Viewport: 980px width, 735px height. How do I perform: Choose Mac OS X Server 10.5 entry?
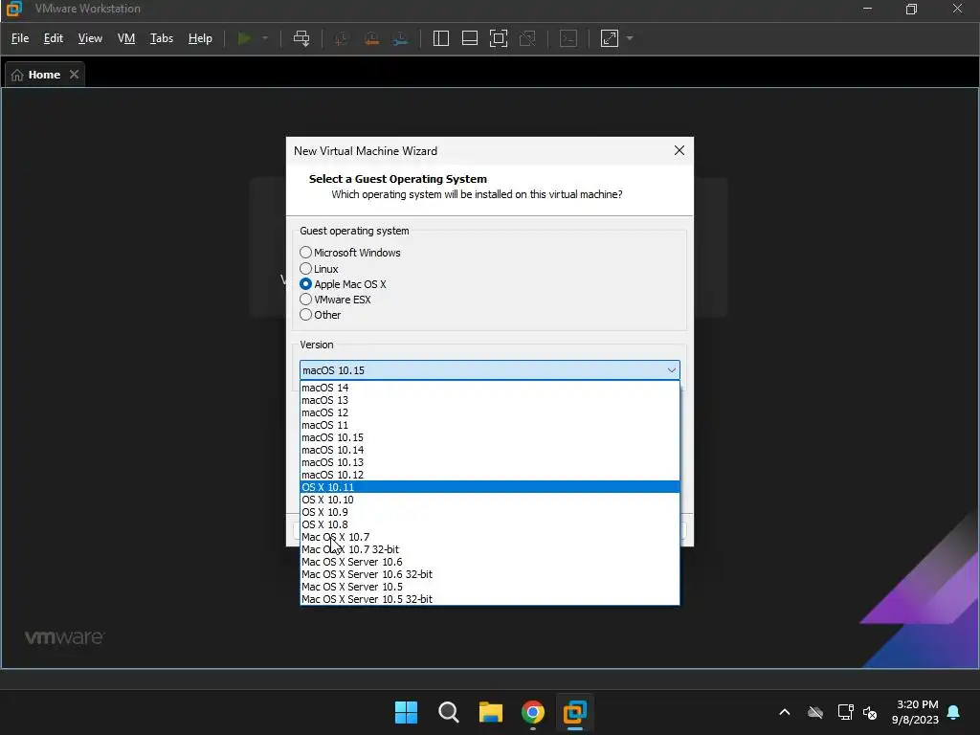coord(489,587)
